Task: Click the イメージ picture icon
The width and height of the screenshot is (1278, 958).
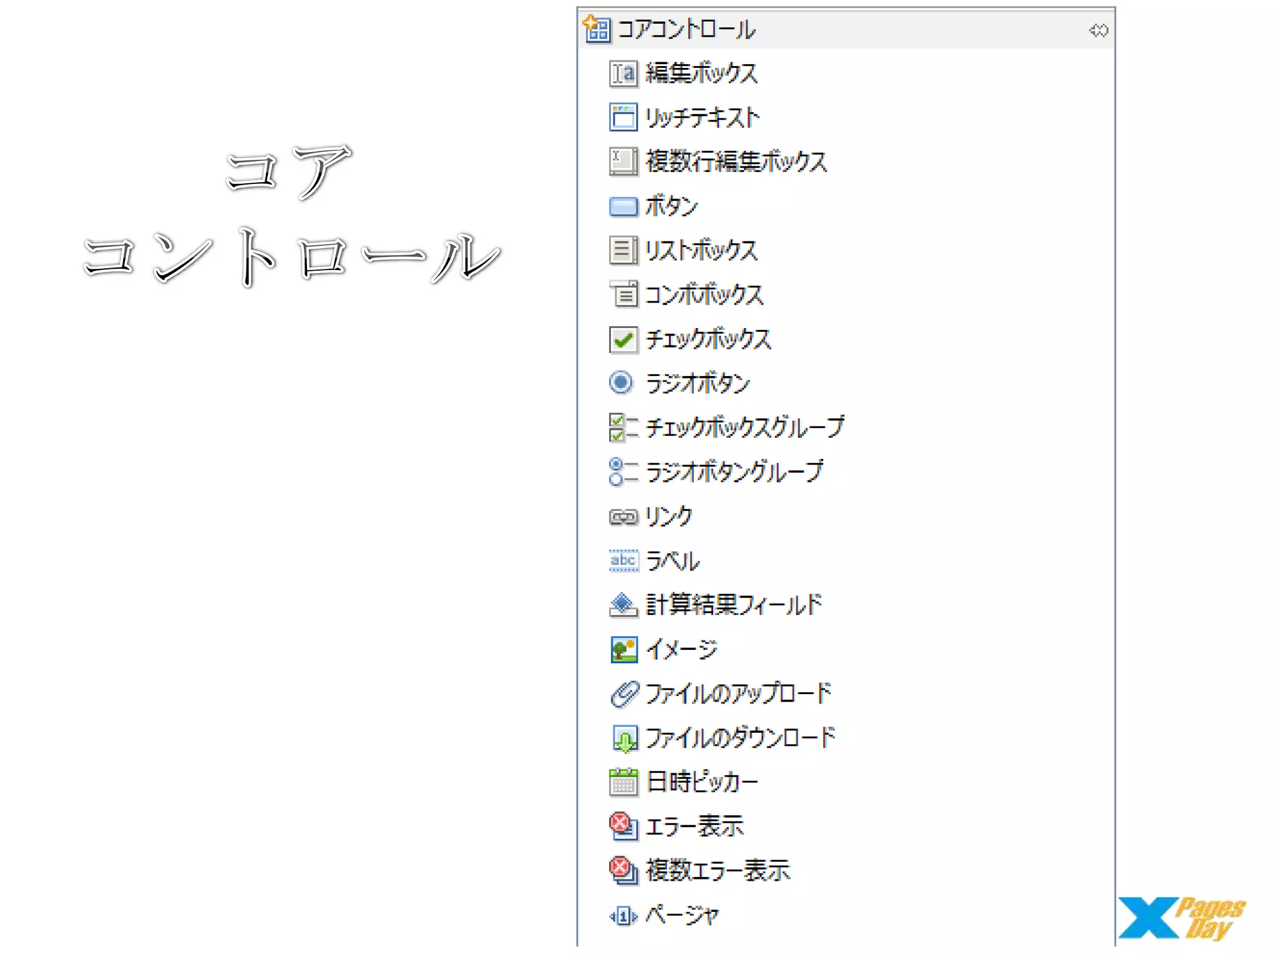Action: point(623,649)
